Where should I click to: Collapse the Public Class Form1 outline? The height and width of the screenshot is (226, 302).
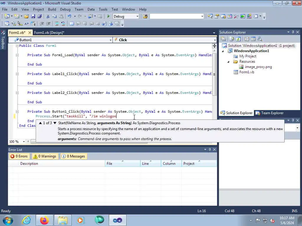17,46
